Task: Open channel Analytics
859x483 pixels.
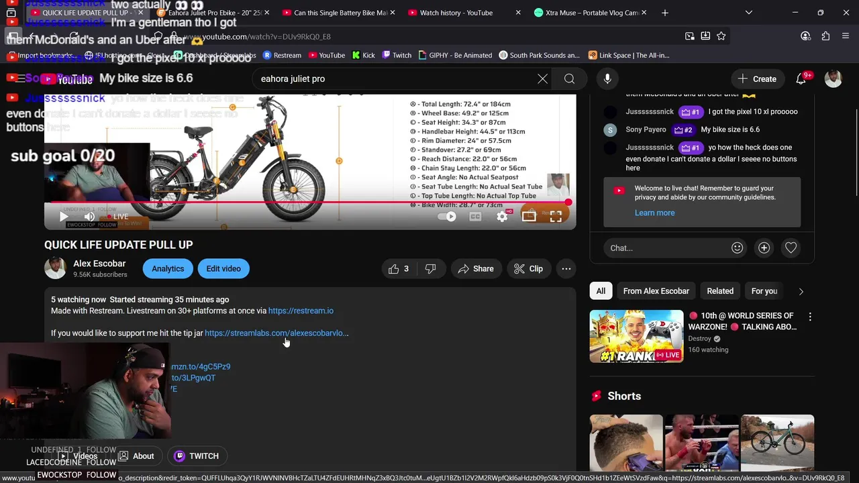Action: [x=168, y=269]
